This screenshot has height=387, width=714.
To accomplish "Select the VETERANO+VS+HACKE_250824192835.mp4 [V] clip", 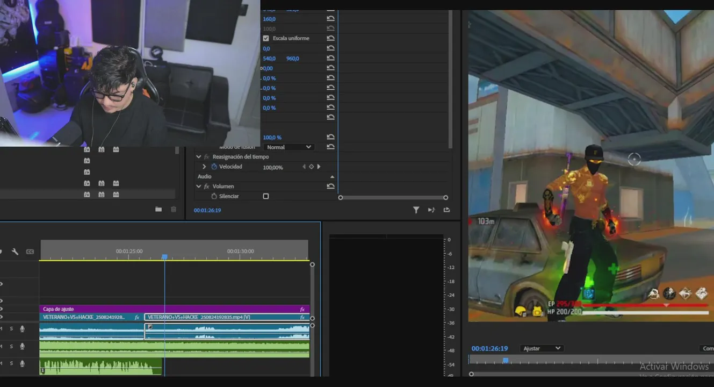I will pyautogui.click(x=227, y=317).
